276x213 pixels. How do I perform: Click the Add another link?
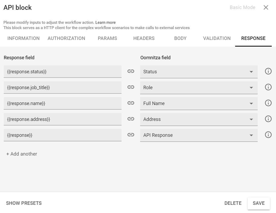pos(21,154)
